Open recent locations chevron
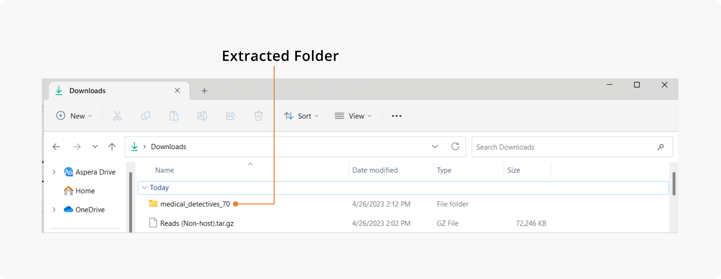This screenshot has width=721, height=279. point(95,147)
